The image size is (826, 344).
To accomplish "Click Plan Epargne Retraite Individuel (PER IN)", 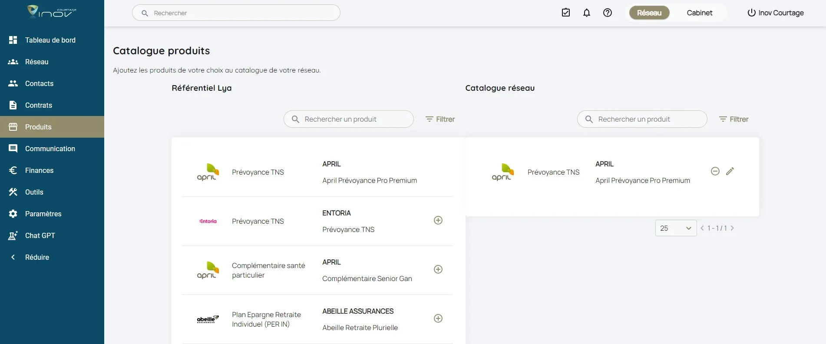I will pyautogui.click(x=266, y=319).
